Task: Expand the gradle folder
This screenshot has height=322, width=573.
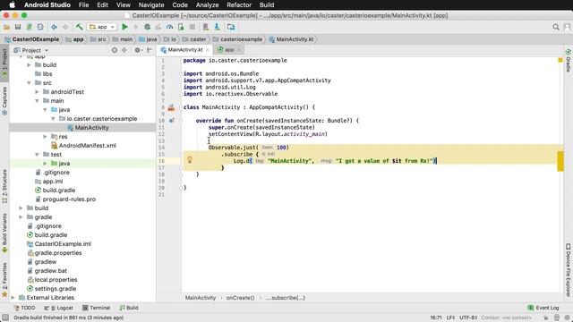Action: click(x=21, y=217)
